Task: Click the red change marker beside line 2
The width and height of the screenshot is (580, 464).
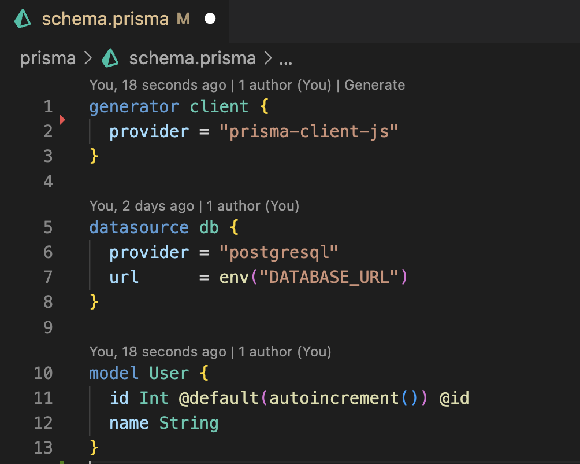Action: [x=62, y=120]
